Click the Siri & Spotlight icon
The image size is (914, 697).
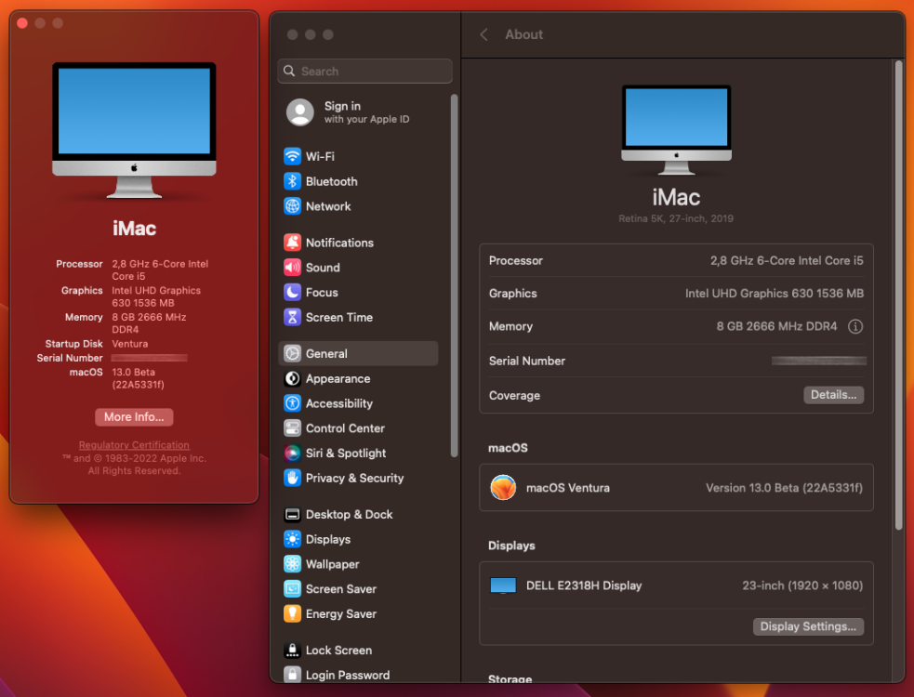[292, 453]
